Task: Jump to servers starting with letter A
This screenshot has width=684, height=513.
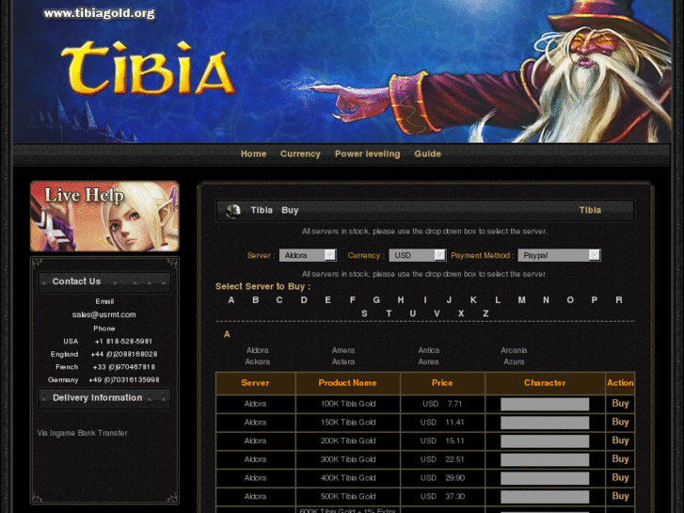Action: pyautogui.click(x=231, y=300)
